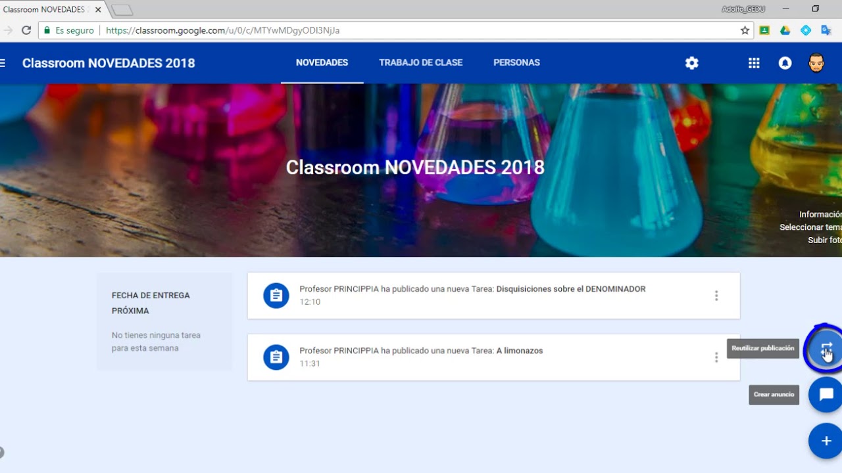Viewport: 842px width, 473px height.
Task: Click the 11:31 timestamp
Action: click(x=310, y=363)
